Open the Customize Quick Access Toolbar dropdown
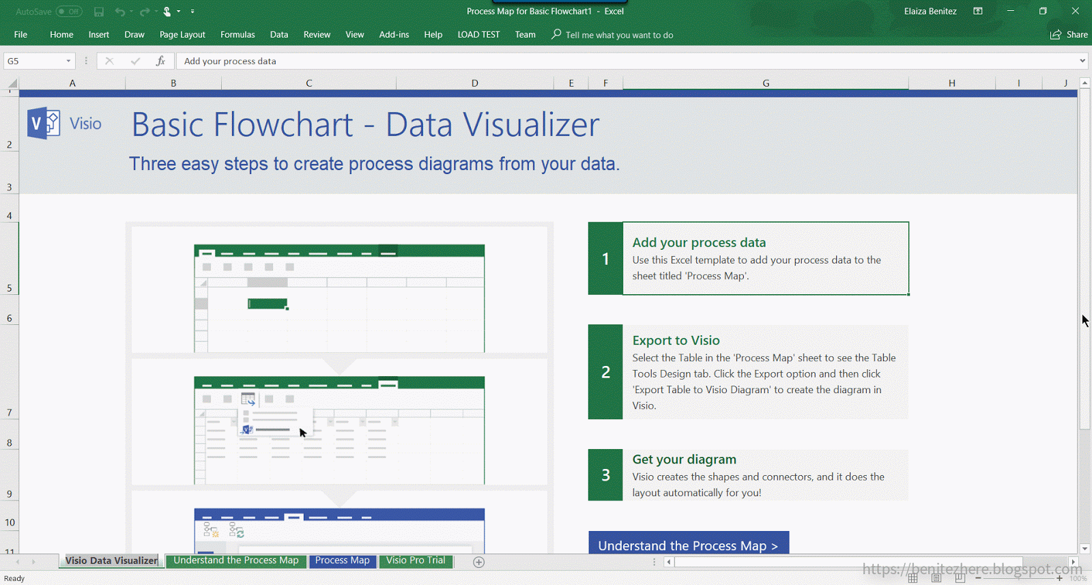 tap(192, 12)
